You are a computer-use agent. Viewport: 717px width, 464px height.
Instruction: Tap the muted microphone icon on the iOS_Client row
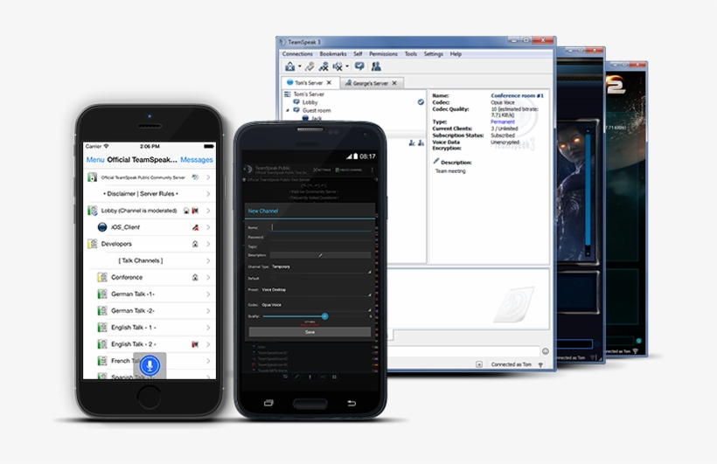[195, 227]
